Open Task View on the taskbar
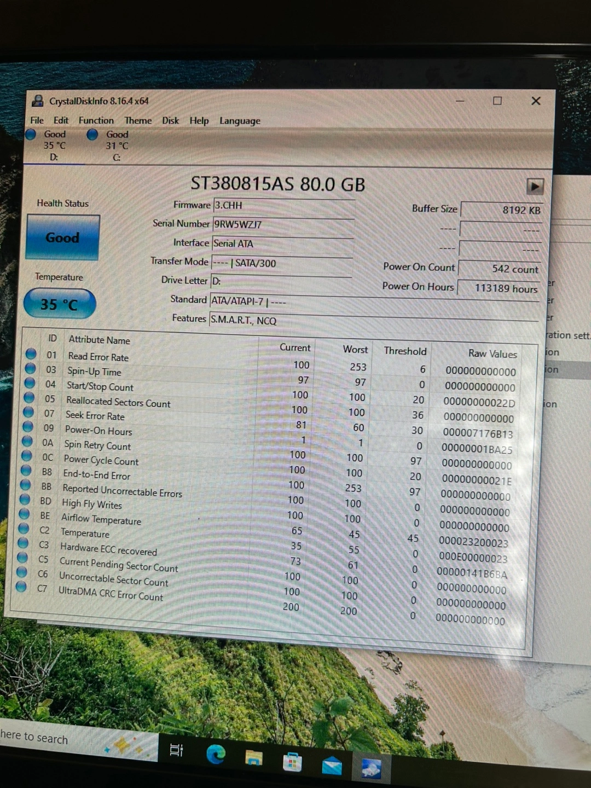 [x=176, y=750]
